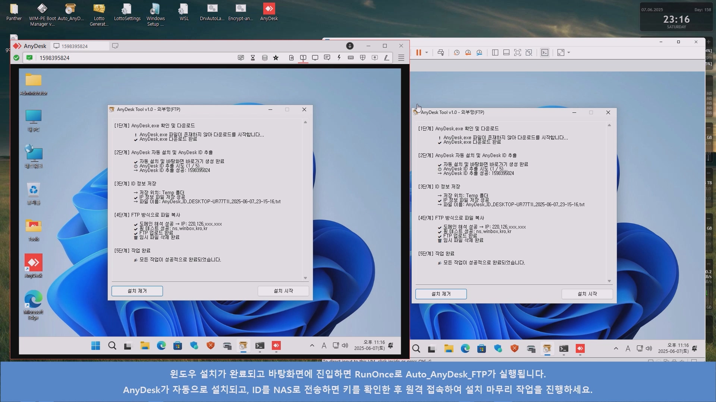Switch to the 1598395824 session tab
Image resolution: width=716 pixels, height=402 pixels.
click(80, 46)
